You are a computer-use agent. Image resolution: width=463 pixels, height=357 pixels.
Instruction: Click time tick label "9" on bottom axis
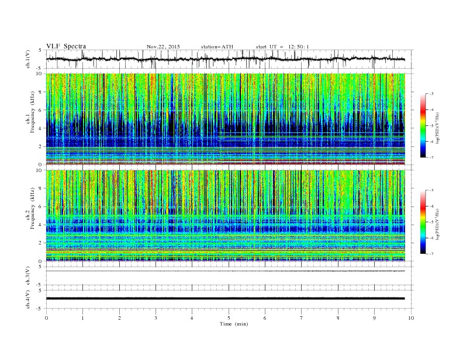pos(374,318)
